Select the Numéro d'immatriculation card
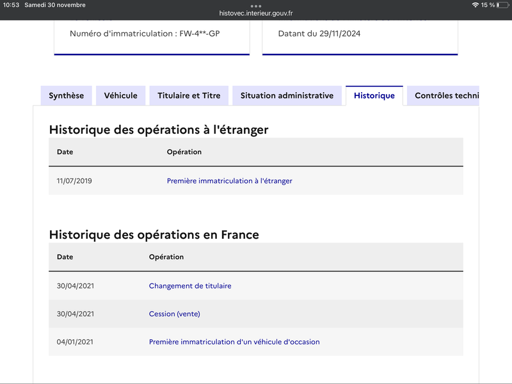 pyautogui.click(x=152, y=37)
